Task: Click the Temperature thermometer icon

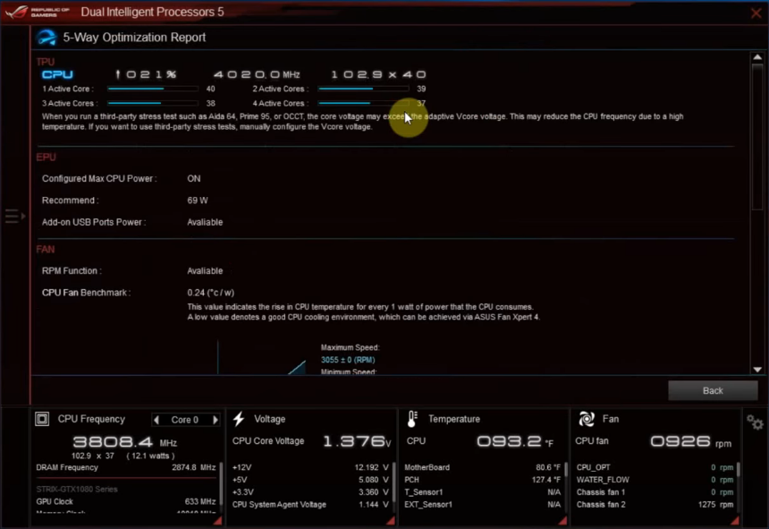Action: coord(412,419)
